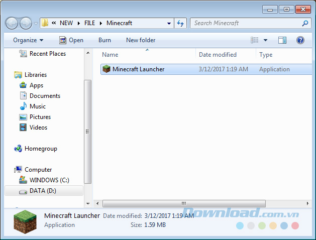Click Open in the toolbar

71,40
